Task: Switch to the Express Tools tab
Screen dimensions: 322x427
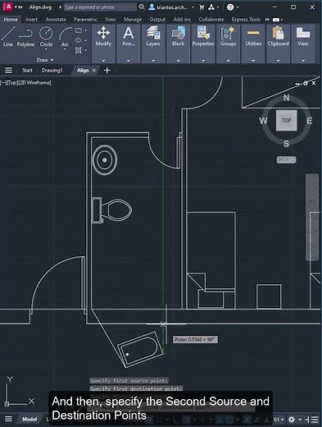Action: 246,19
